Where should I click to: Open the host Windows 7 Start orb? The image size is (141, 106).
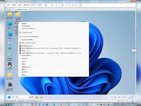[7, 104]
